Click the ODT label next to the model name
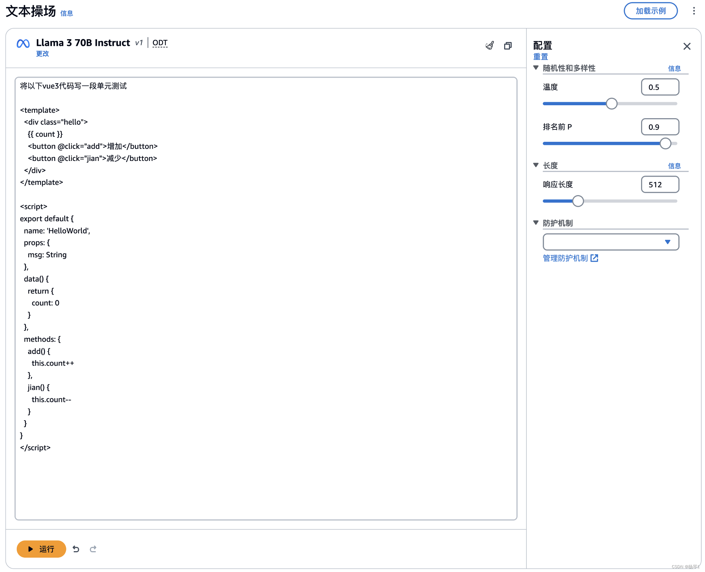This screenshot has height=572, width=705. [x=160, y=43]
